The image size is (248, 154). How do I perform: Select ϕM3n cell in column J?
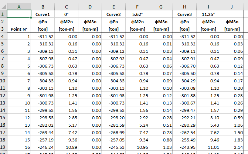click(232, 21)
